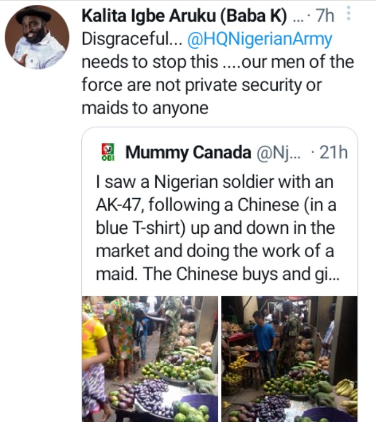Click the Mummy Canada display name
Image resolution: width=376 pixels, height=422 pixels.
[x=188, y=153]
